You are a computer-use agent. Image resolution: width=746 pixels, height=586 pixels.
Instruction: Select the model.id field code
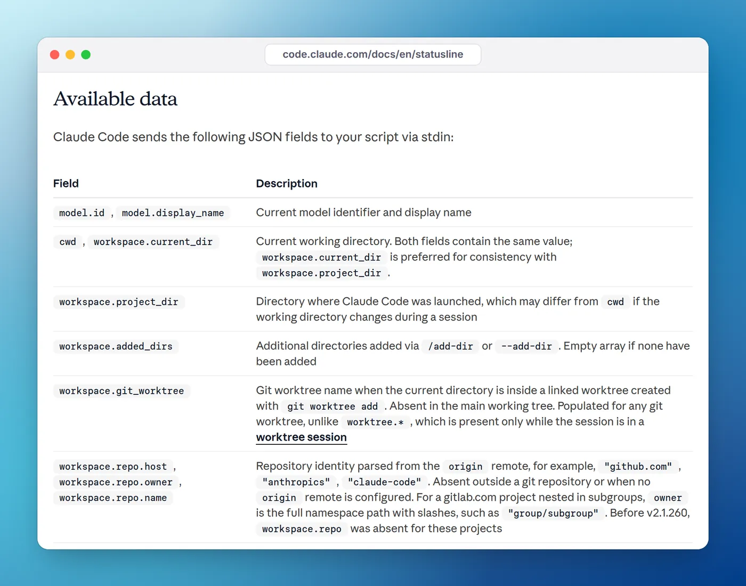[82, 213]
